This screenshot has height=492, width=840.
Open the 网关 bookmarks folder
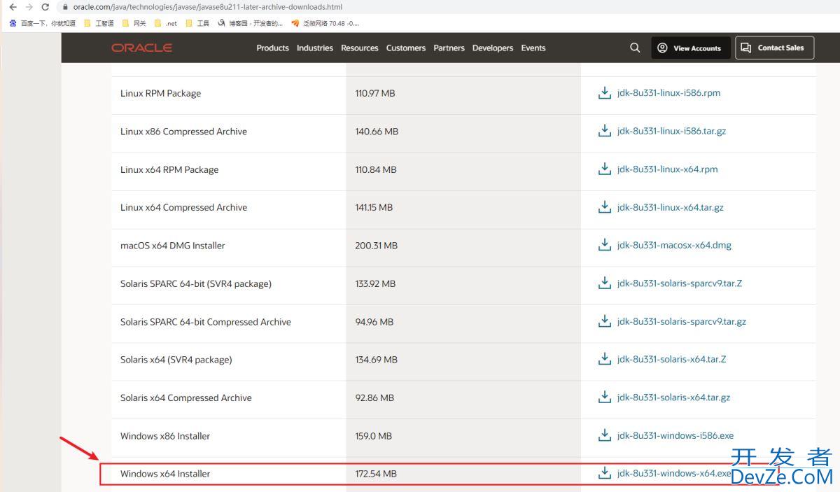134,23
